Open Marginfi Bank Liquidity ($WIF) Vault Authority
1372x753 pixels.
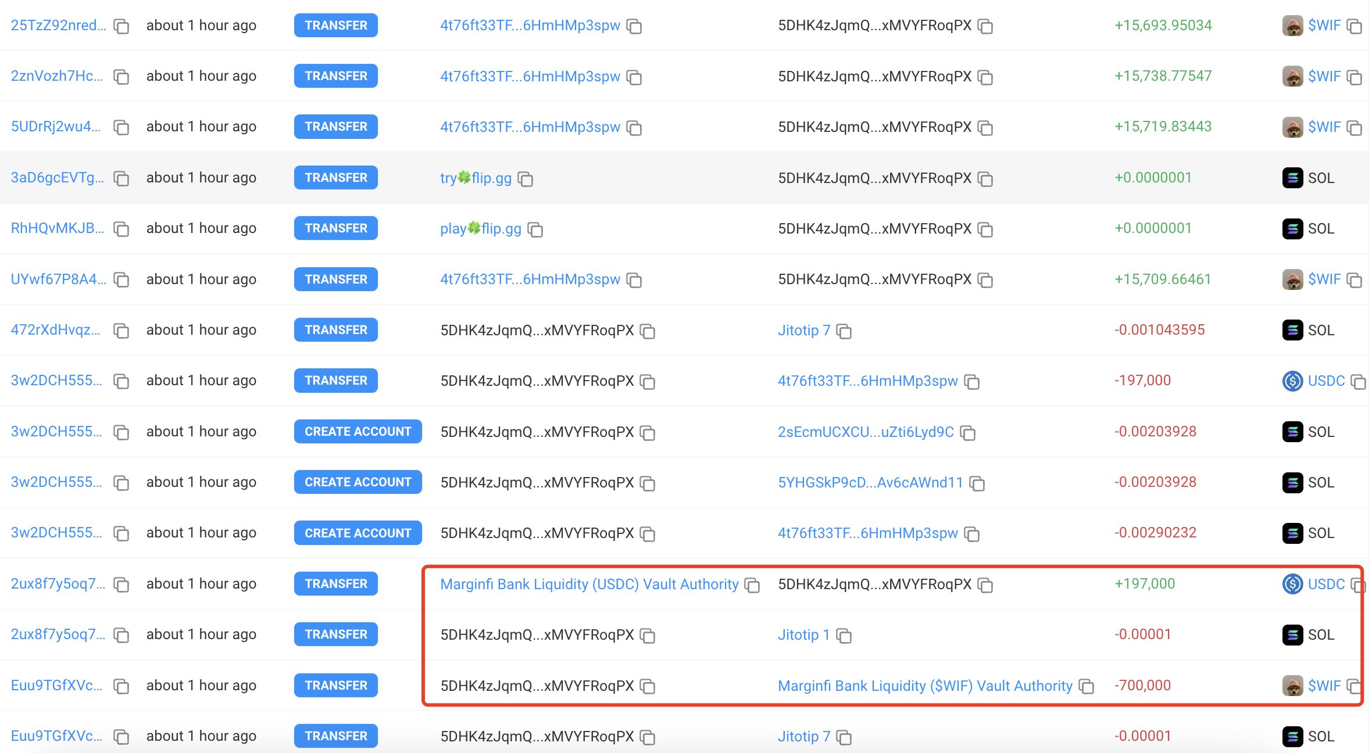[925, 686]
